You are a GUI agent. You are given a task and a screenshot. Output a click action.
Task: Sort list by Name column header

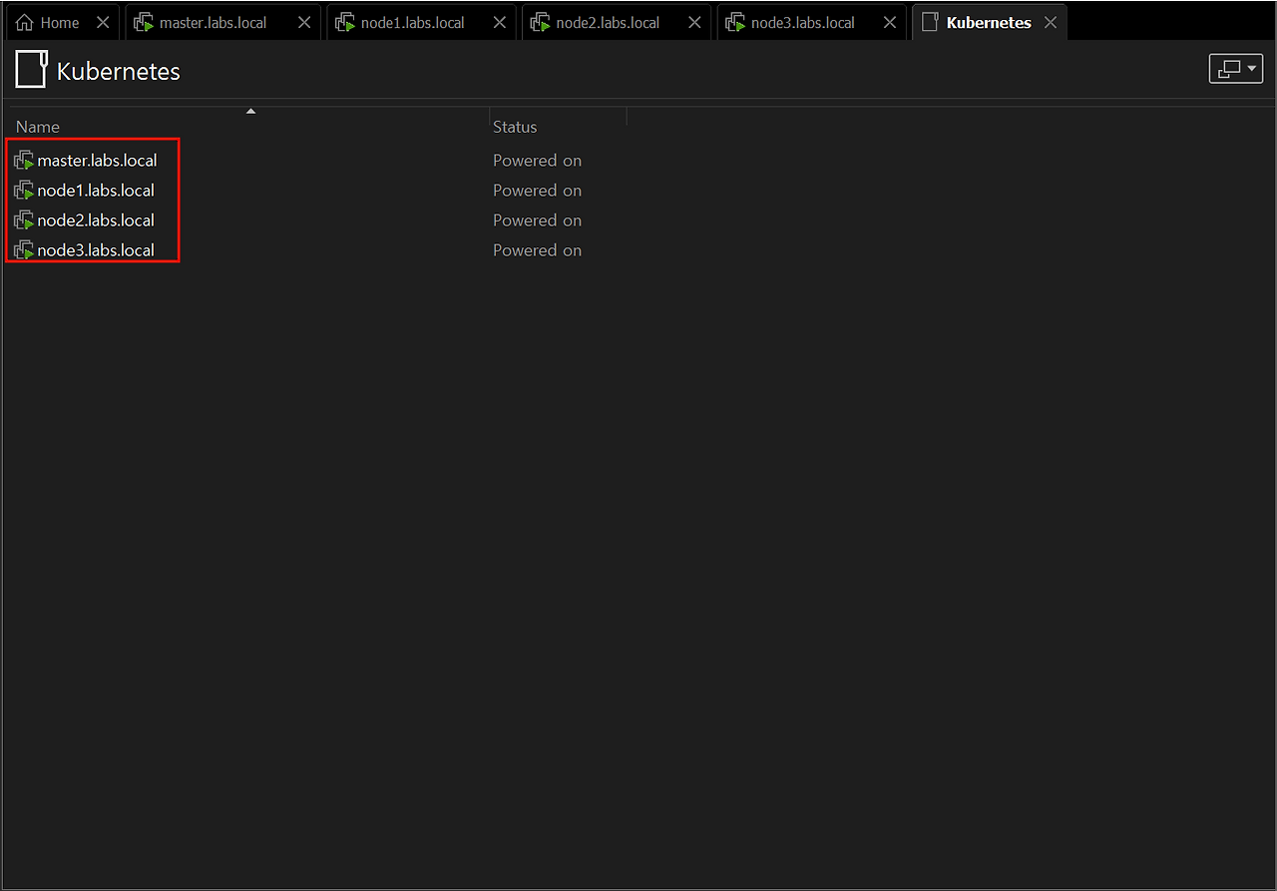(x=38, y=127)
